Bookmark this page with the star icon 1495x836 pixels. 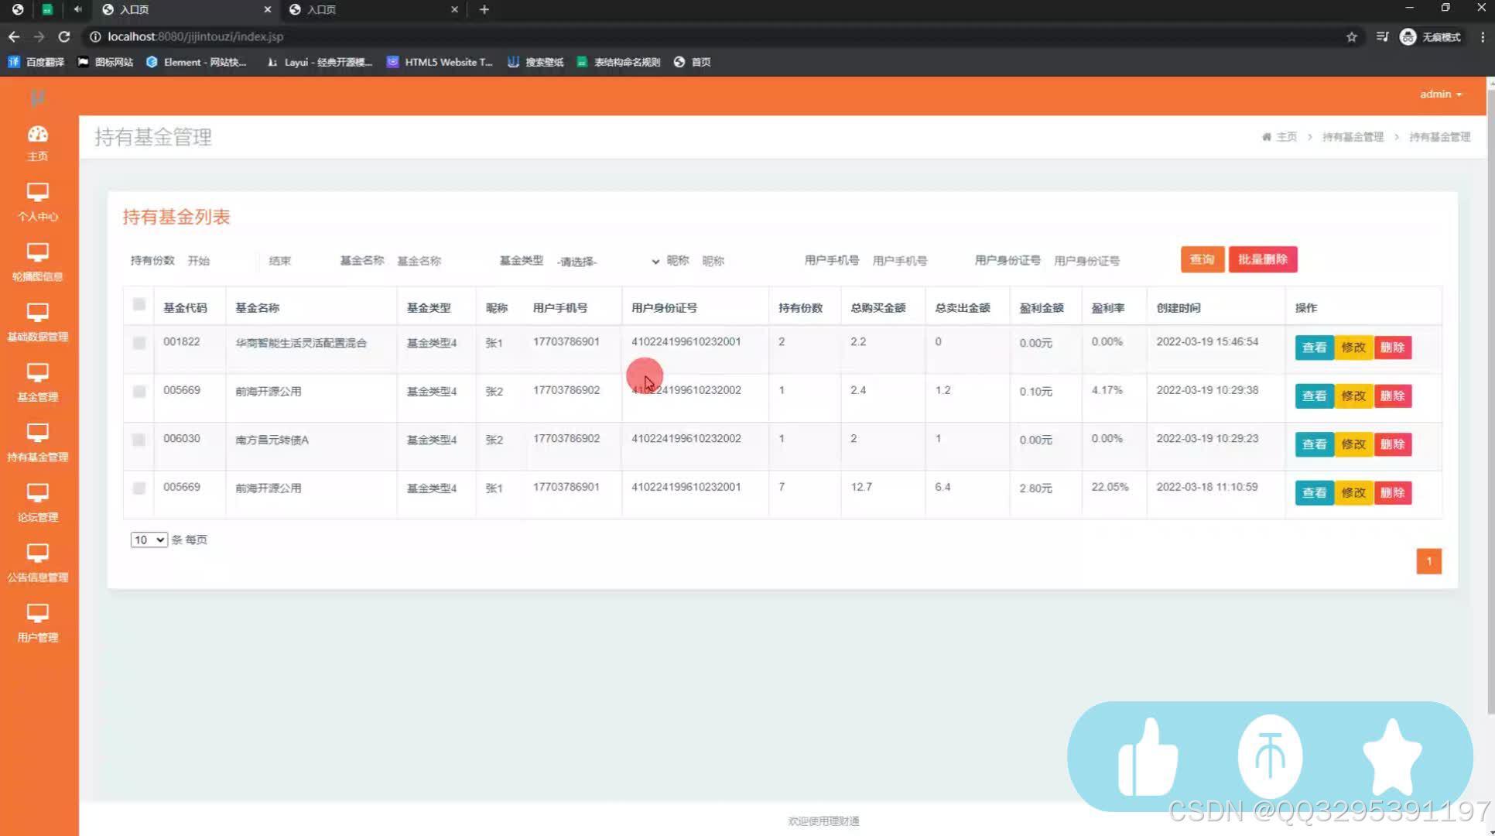click(x=1351, y=36)
